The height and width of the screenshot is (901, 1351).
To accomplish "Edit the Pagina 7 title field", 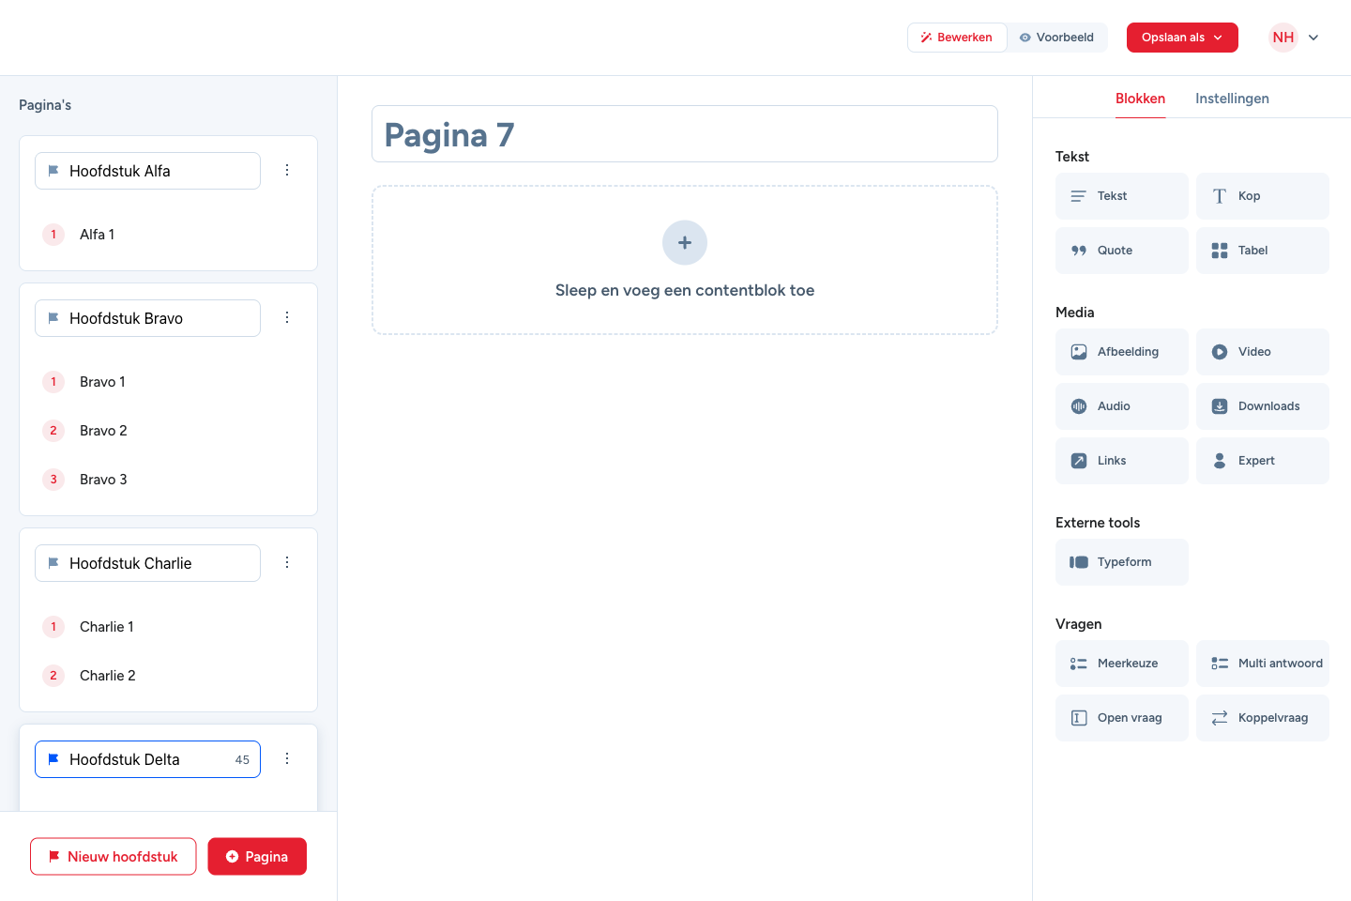I will click(685, 134).
